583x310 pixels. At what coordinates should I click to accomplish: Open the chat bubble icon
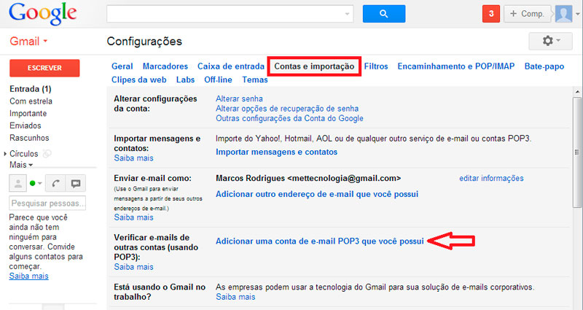point(76,184)
